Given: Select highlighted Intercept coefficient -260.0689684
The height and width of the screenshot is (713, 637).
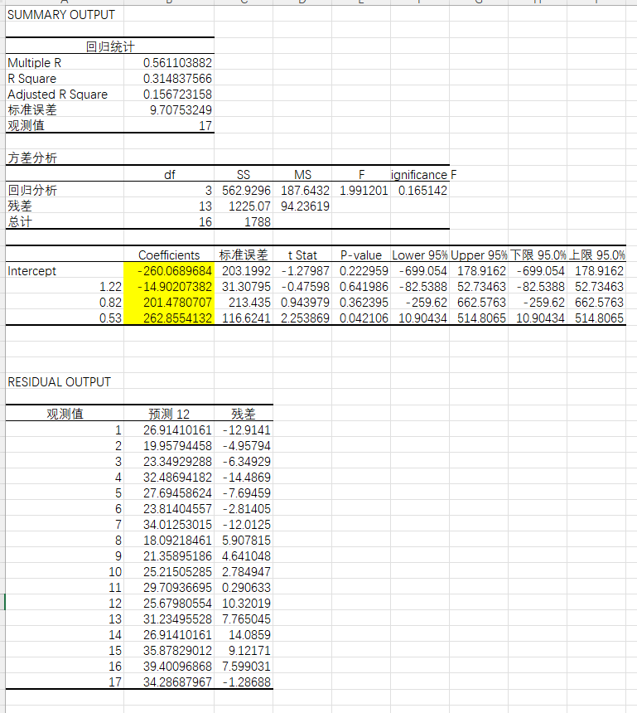Looking at the screenshot, I should 170,271.
